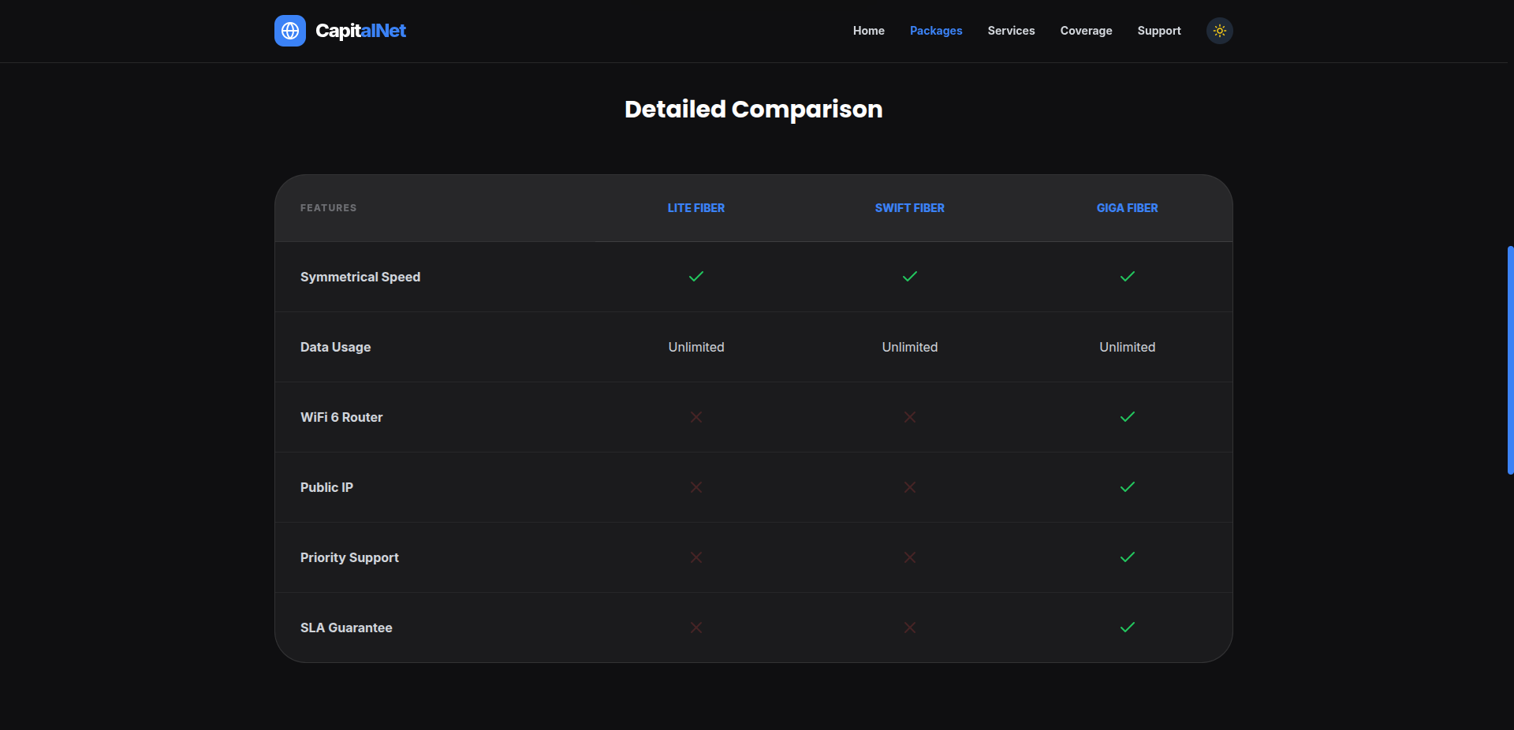Screen dimensions: 1514x730
Task: Click the LITE FIBER column header
Action: (x=696, y=208)
